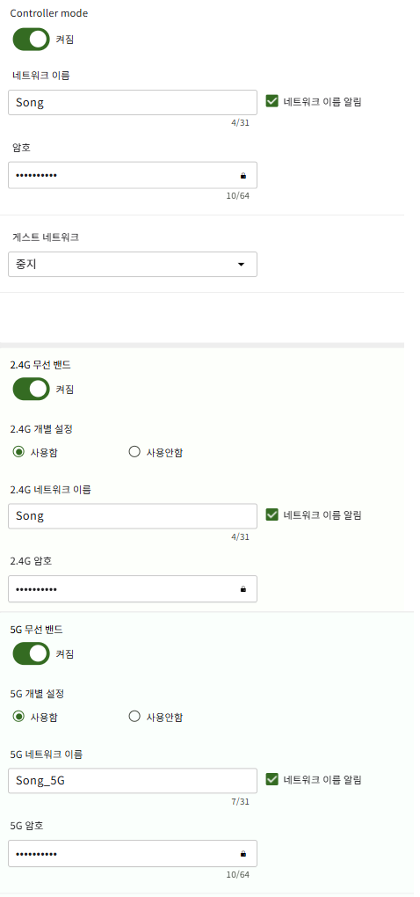Click the lock icon in 2.4G password field
Image resolution: width=420 pixels, height=897 pixels.
coord(243,589)
